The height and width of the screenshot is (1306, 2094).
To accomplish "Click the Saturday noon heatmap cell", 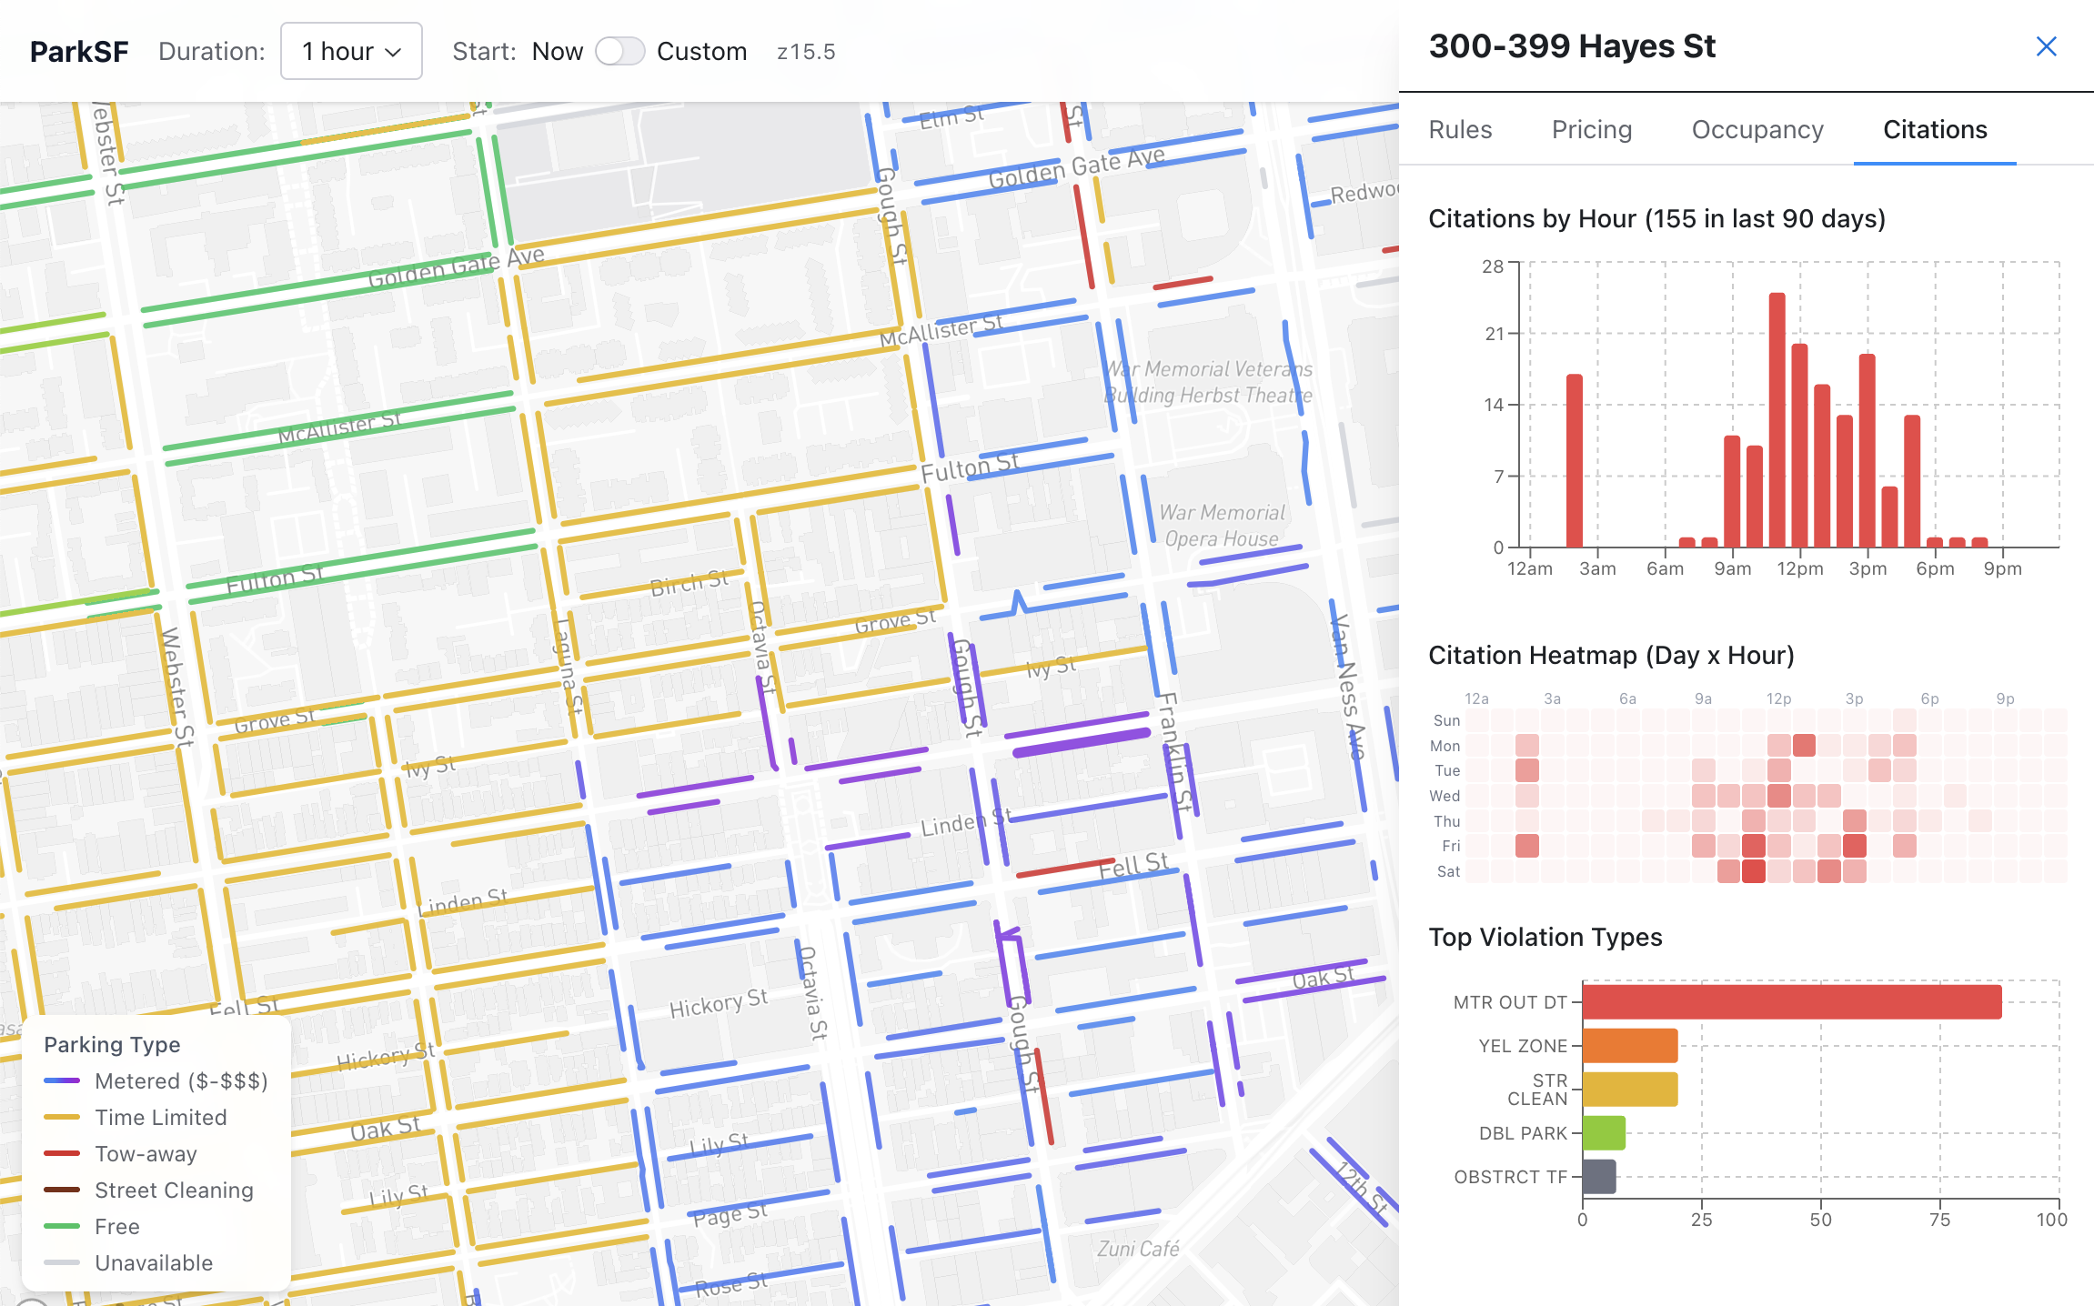I will [1777, 871].
